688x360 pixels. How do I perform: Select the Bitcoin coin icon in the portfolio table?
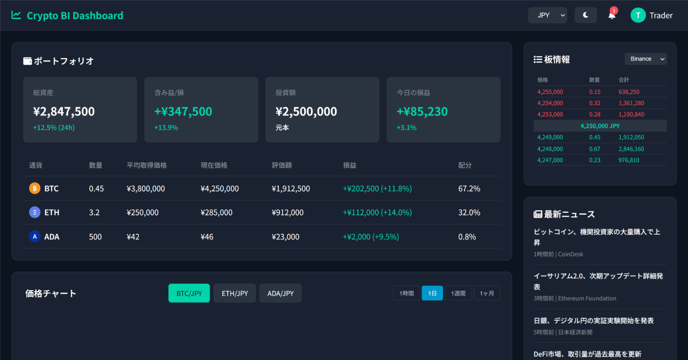click(34, 188)
